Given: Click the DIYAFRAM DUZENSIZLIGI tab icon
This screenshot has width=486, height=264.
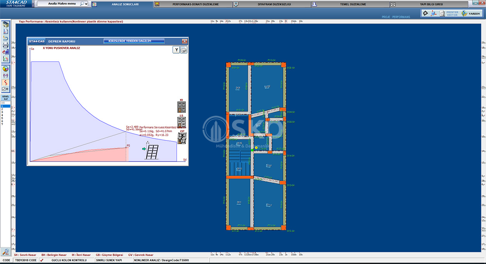Looking at the screenshot, I should tap(236, 4).
